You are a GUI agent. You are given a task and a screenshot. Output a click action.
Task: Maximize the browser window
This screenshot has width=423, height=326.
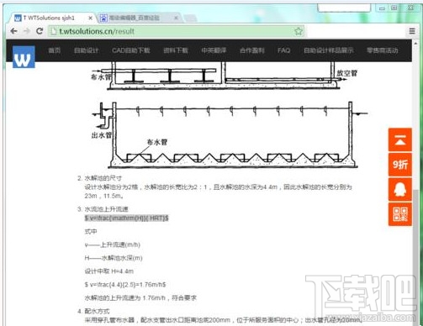pos(394,8)
